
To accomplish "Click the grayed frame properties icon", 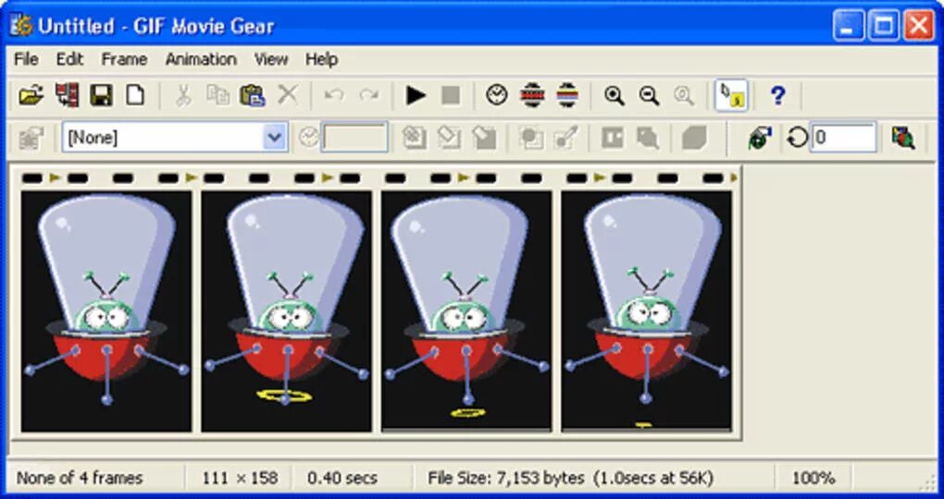I will point(31,138).
